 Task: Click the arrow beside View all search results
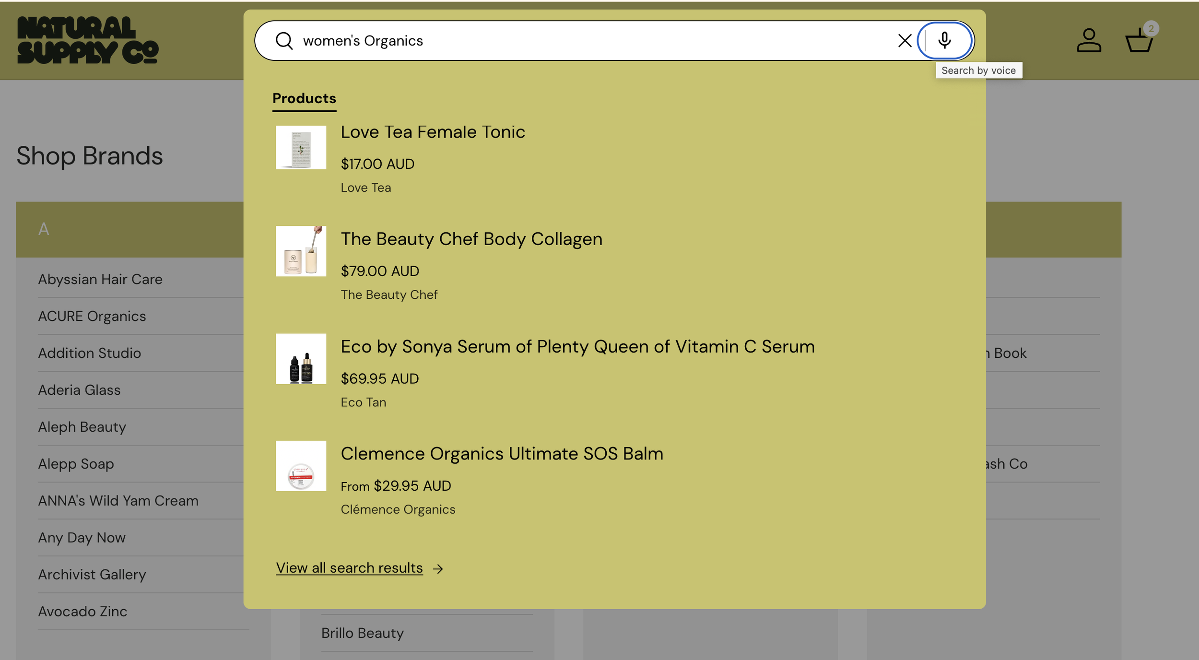pyautogui.click(x=437, y=569)
